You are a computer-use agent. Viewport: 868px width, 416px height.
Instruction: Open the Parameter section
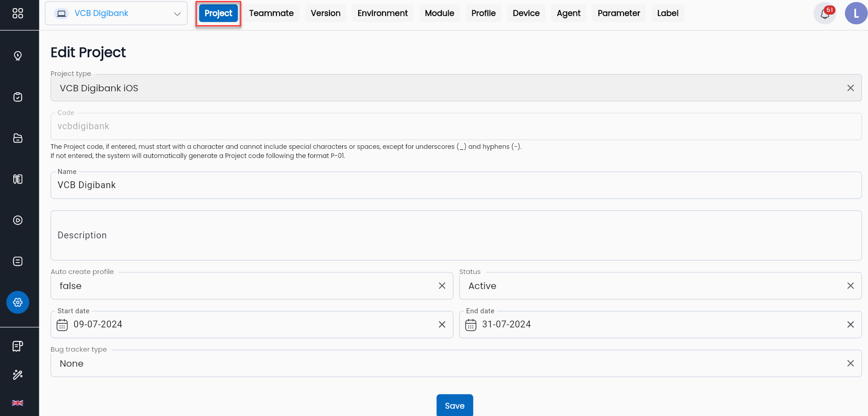click(619, 13)
